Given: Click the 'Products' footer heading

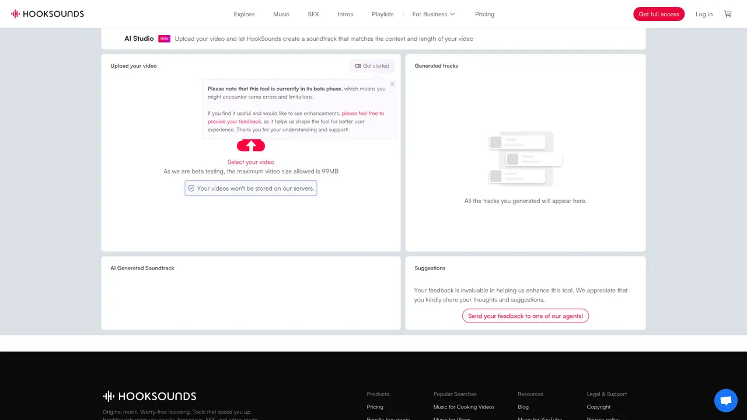Looking at the screenshot, I should coord(378,394).
